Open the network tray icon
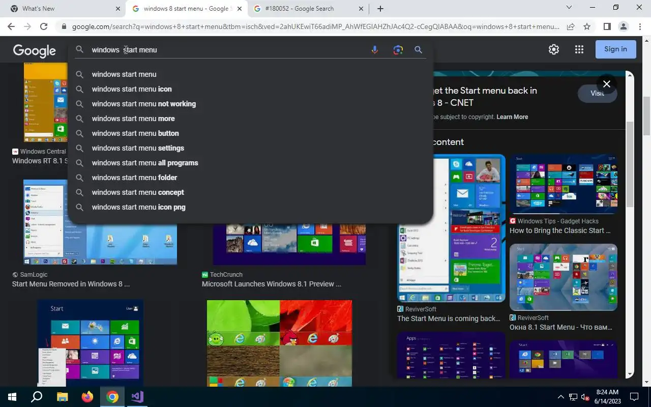Viewport: 651px width, 407px height. point(573,397)
